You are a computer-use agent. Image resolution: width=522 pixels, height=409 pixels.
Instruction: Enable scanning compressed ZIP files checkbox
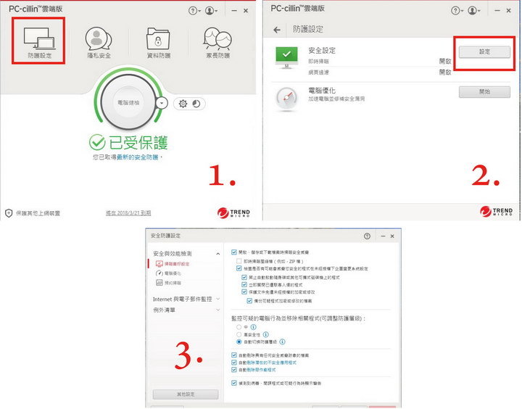tap(239, 261)
